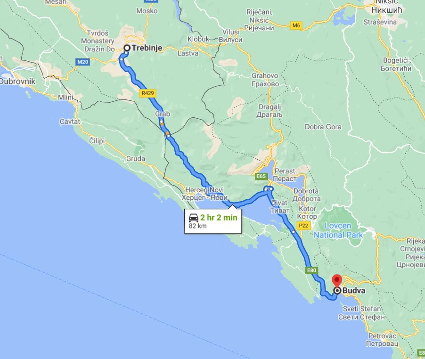Click the Dubrovnik city label
The image size is (425, 359).
click(x=17, y=81)
